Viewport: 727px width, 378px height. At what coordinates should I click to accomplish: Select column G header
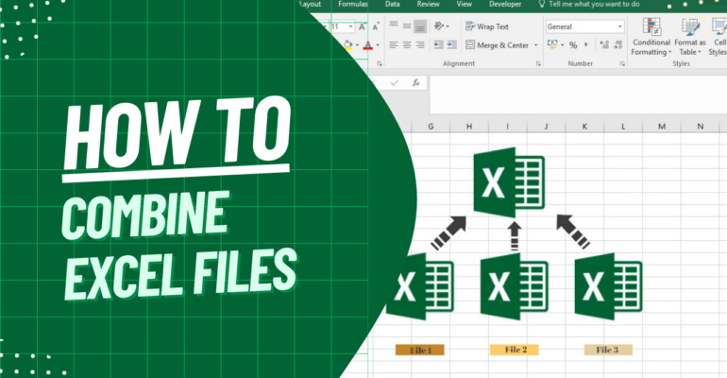click(x=431, y=126)
